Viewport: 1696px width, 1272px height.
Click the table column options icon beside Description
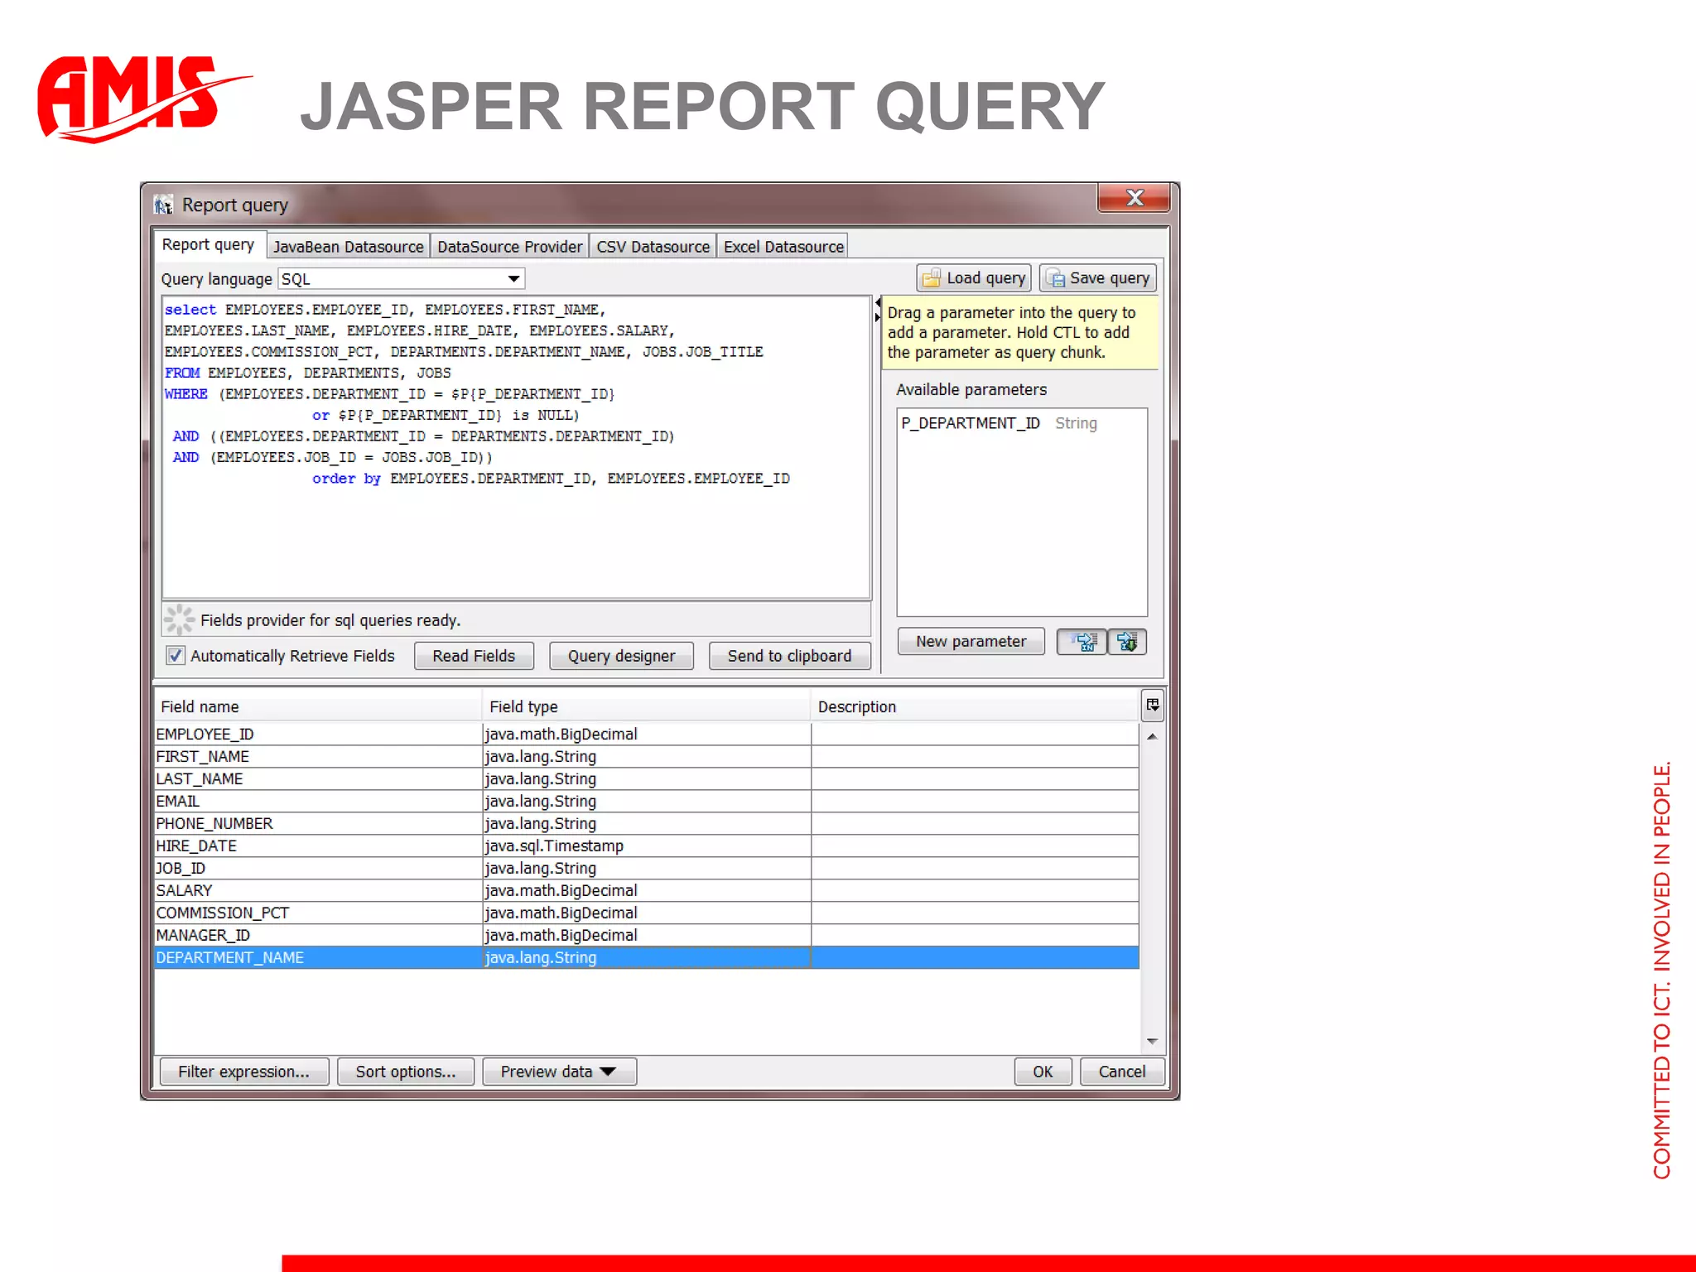pyautogui.click(x=1153, y=706)
